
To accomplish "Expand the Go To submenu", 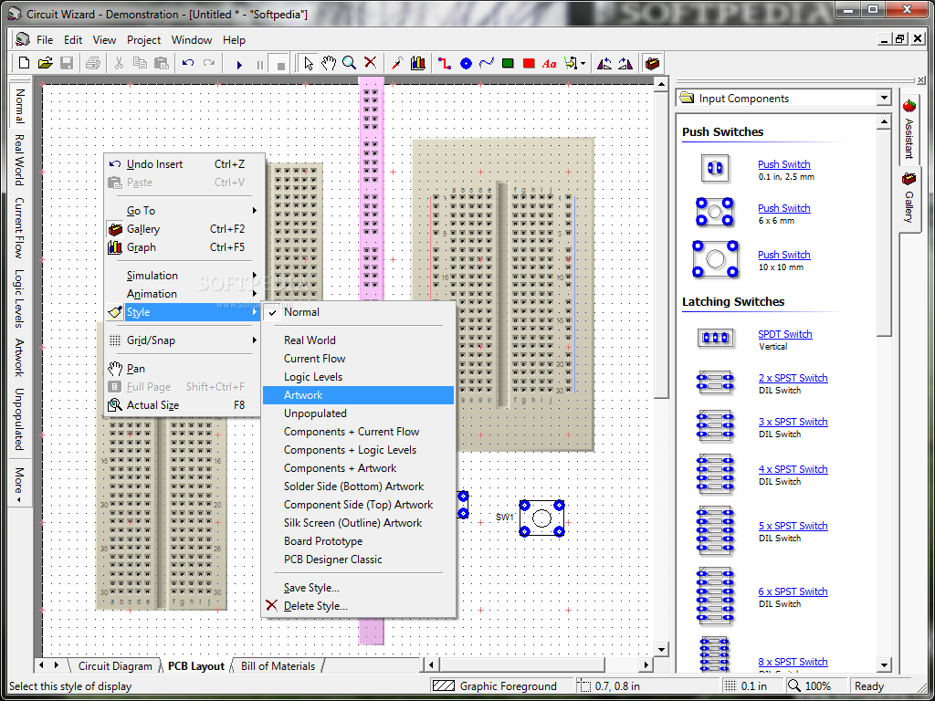I will [x=184, y=211].
